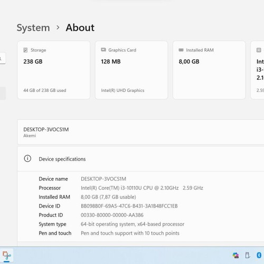Image resolution: width=264 pixels, height=264 pixels.
Task: Select 'Pen and touch support with 10 touch points'
Action: pyautogui.click(x=130, y=233)
